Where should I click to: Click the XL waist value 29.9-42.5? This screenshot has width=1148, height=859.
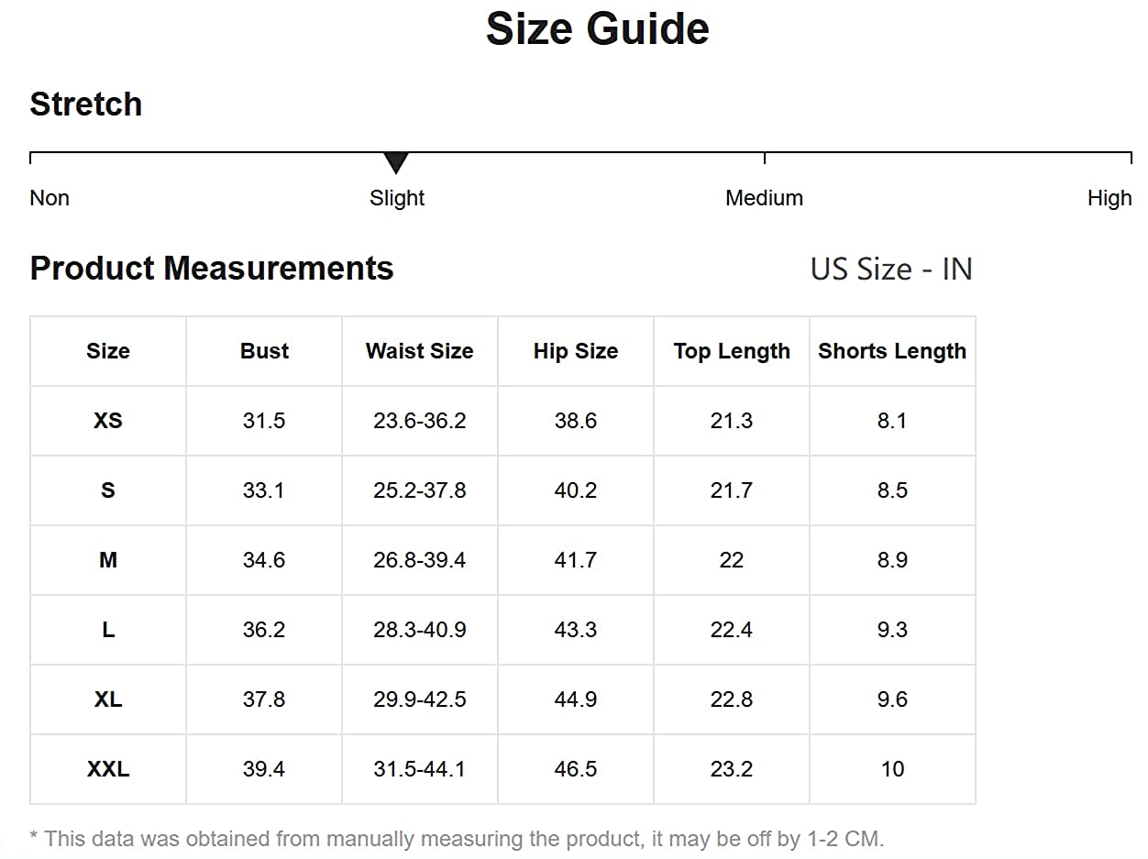tap(420, 699)
